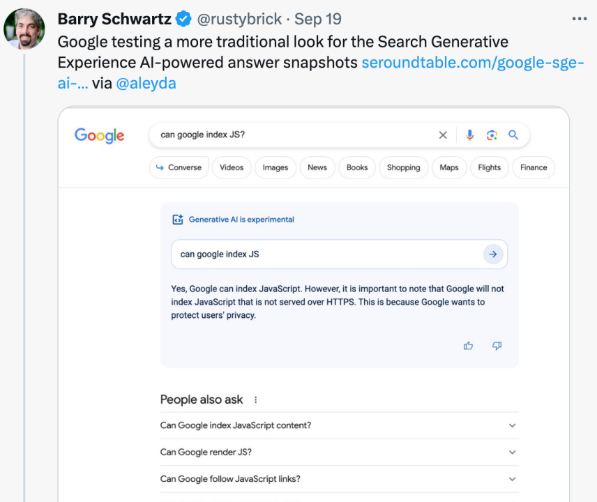Click the microphone voice search icon
Image resolution: width=597 pixels, height=502 pixels.
pos(470,135)
